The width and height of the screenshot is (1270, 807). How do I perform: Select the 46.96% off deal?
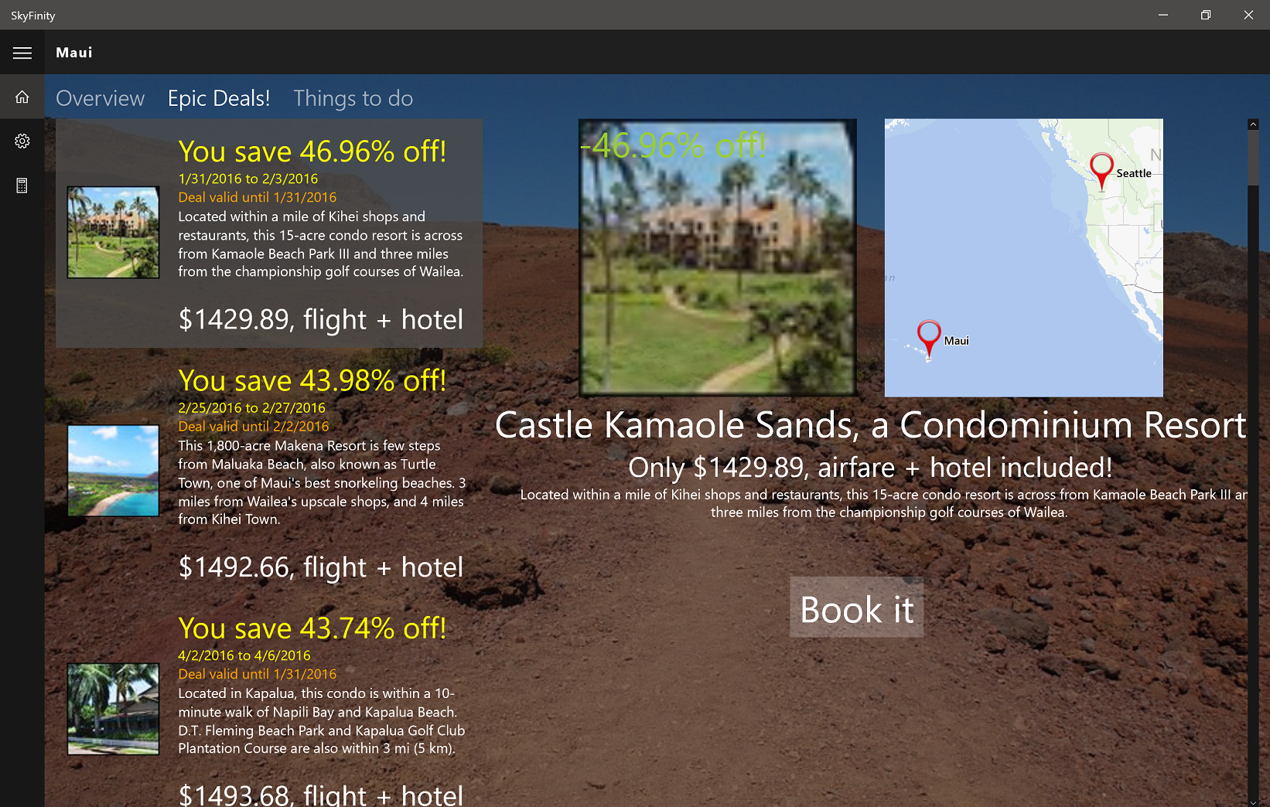pos(269,233)
